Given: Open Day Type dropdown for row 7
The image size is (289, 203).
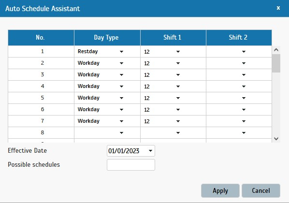Looking at the screenshot, I should (121, 121).
